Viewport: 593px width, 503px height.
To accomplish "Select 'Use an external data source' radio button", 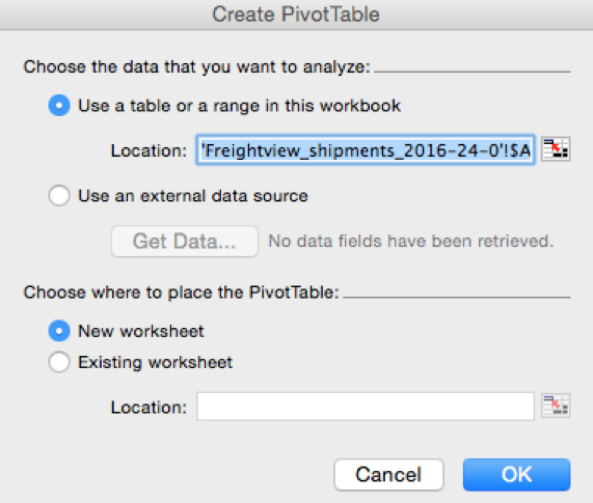I will point(59,195).
